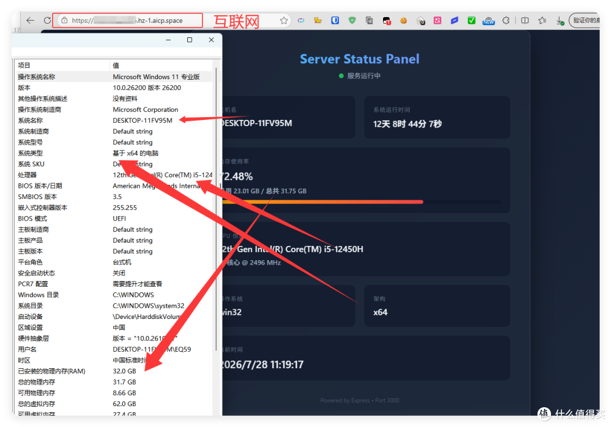This screenshot has width=611, height=427.
Task: Open site info padlock in address bar
Action: click(x=64, y=20)
